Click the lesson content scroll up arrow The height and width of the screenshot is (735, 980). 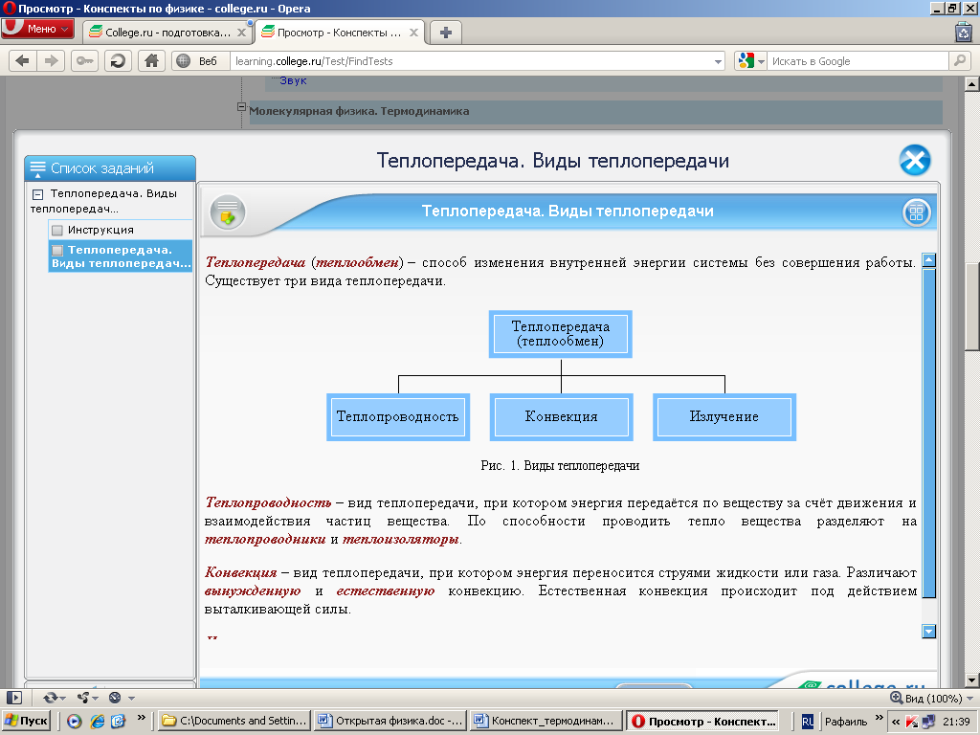[928, 260]
